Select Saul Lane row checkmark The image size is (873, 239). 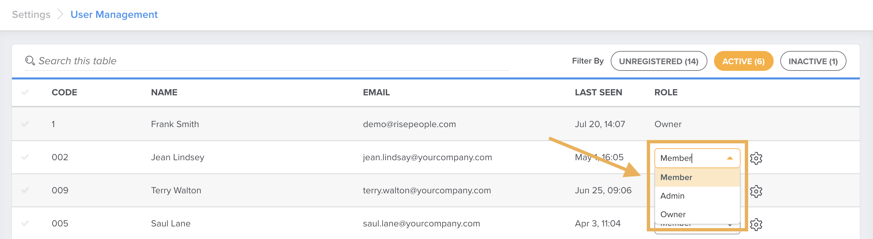(x=25, y=223)
